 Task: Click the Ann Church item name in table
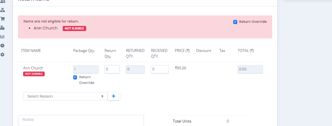click(x=33, y=68)
